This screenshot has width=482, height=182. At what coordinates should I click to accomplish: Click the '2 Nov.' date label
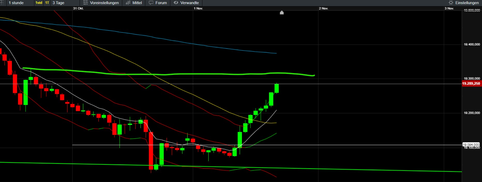pyautogui.click(x=324, y=8)
